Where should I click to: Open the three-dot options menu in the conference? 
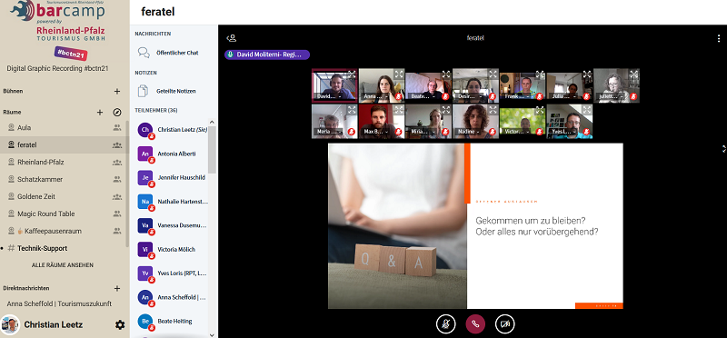point(719,38)
